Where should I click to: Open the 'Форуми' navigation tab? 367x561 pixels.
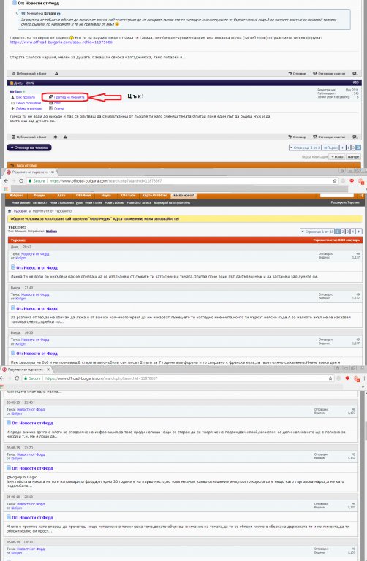coord(39,196)
